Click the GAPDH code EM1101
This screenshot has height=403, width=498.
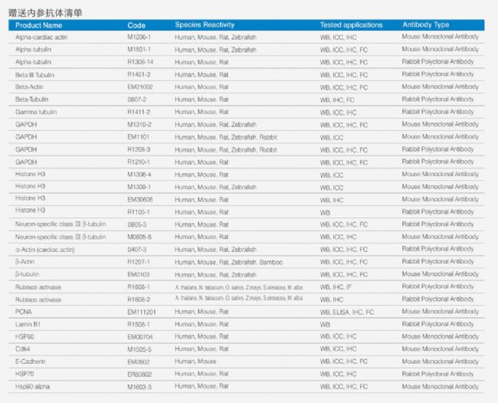pos(139,137)
